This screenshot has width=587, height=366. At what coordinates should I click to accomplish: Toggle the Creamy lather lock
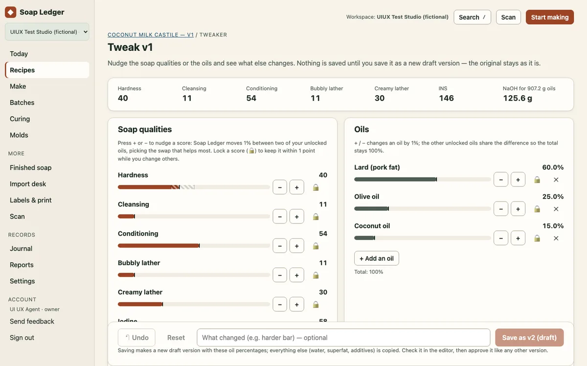(x=316, y=305)
